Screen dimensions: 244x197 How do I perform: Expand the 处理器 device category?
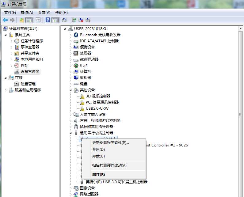pyautogui.click(x=71, y=53)
